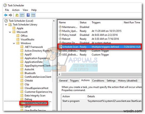Screen dimensions: 145x114
Task: Click the AppID folder icon
Action: (22, 54)
